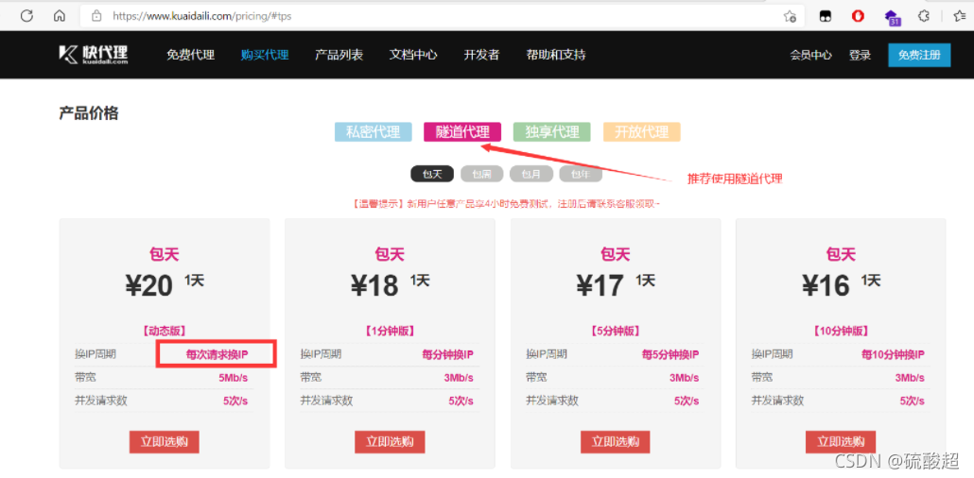Click the 每10分钟换IP value
This screenshot has width=974, height=478.
tap(893, 354)
